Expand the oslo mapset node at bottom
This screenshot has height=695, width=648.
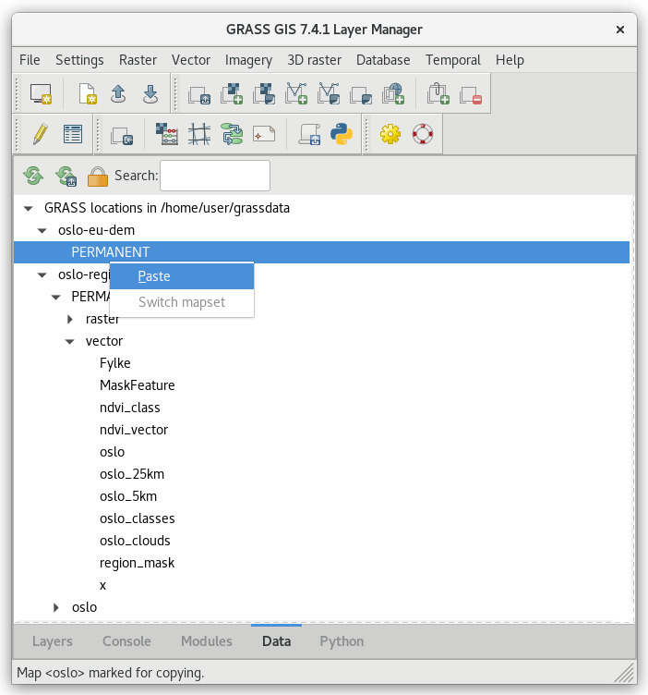pyautogui.click(x=56, y=607)
